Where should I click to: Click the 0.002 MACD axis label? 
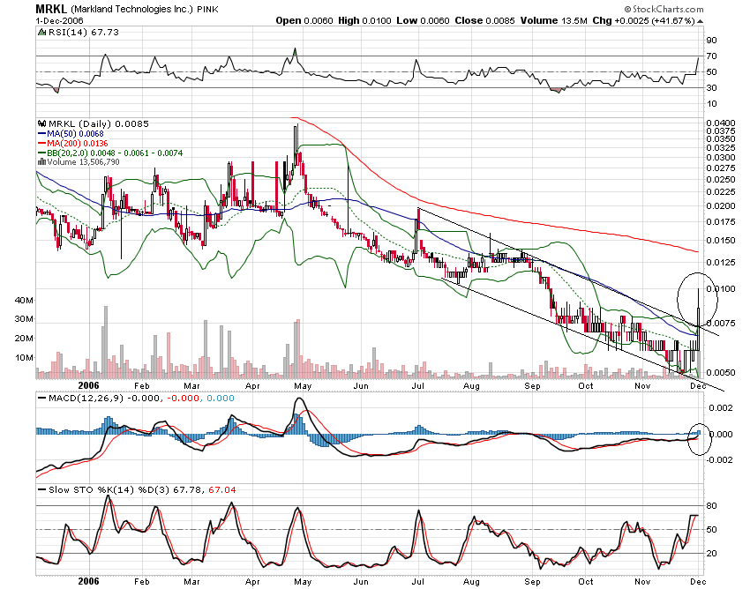(x=720, y=408)
